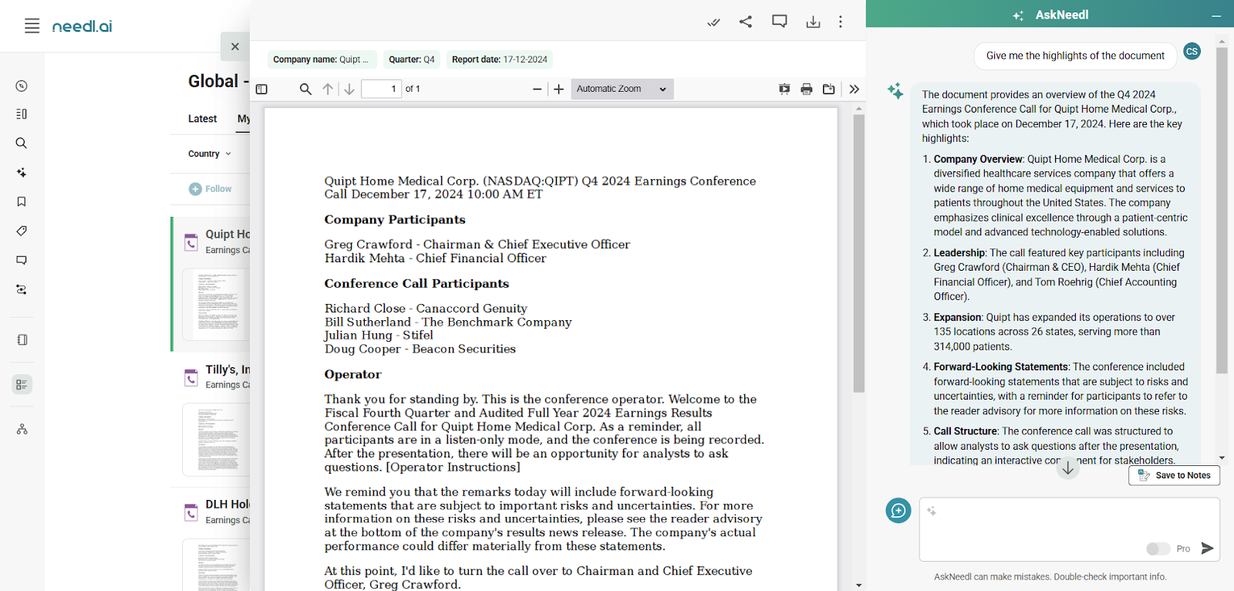
Task: Click the Quarter Q4 tag
Action: 412,59
